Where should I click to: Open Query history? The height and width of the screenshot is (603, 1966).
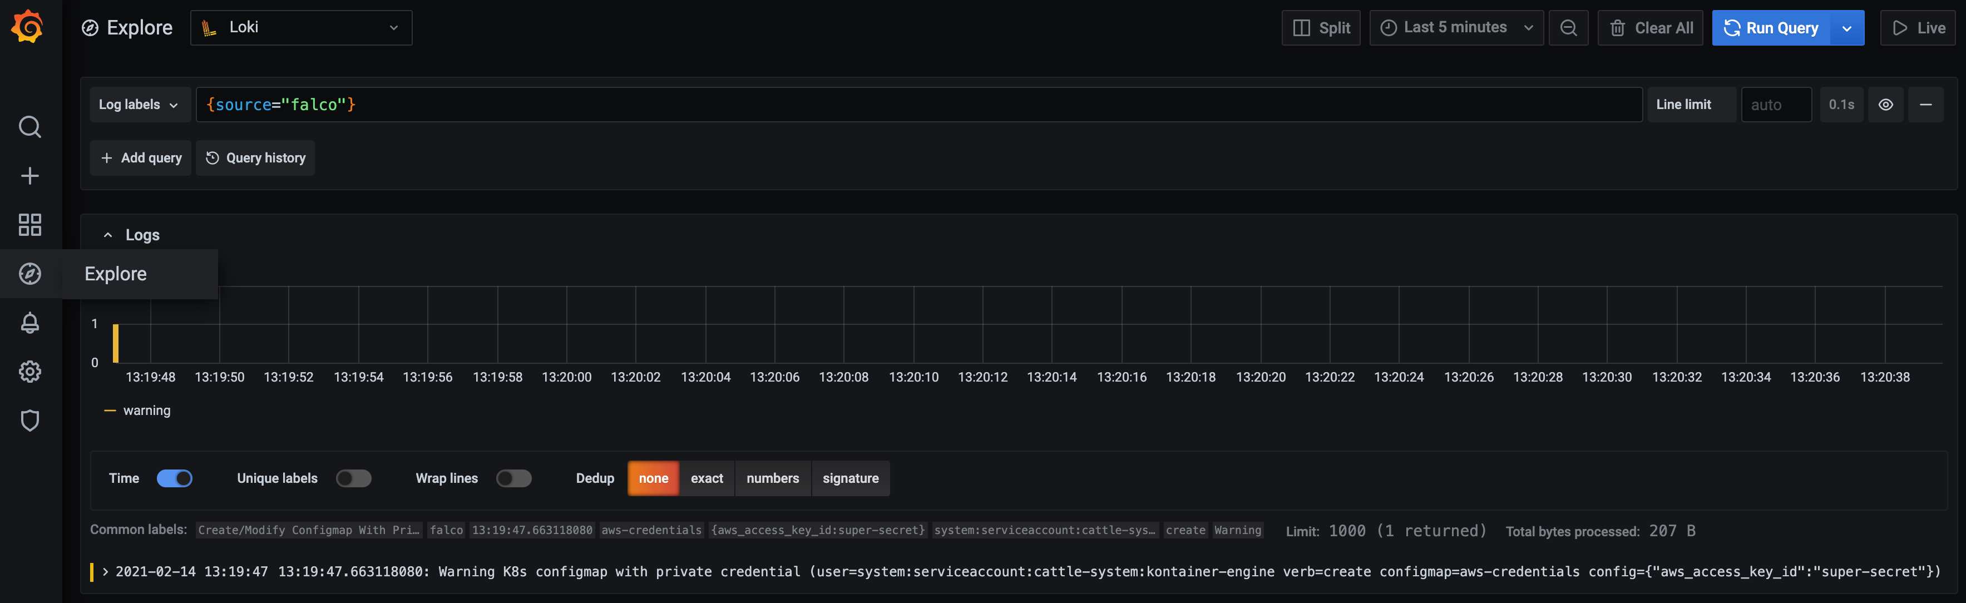click(x=255, y=158)
